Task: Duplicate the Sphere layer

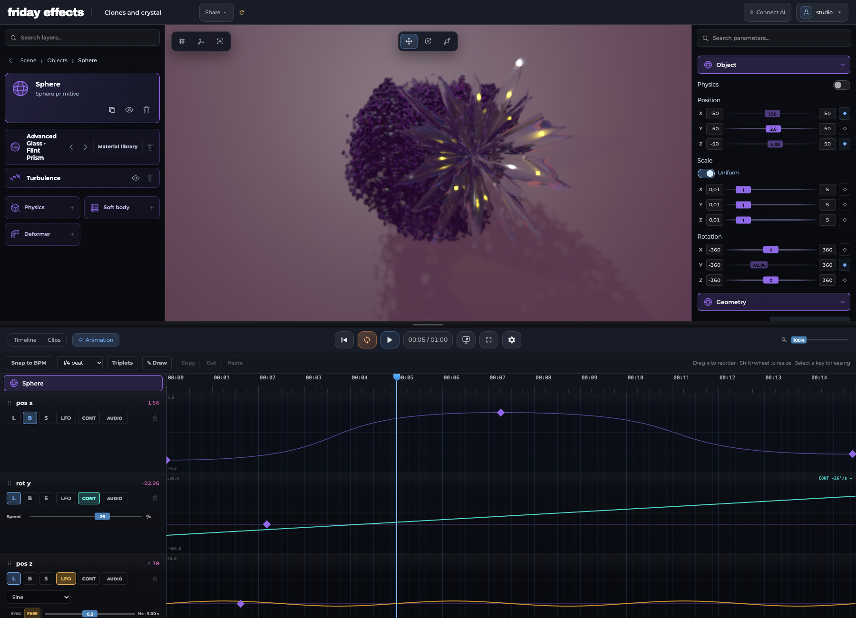Action: point(112,110)
